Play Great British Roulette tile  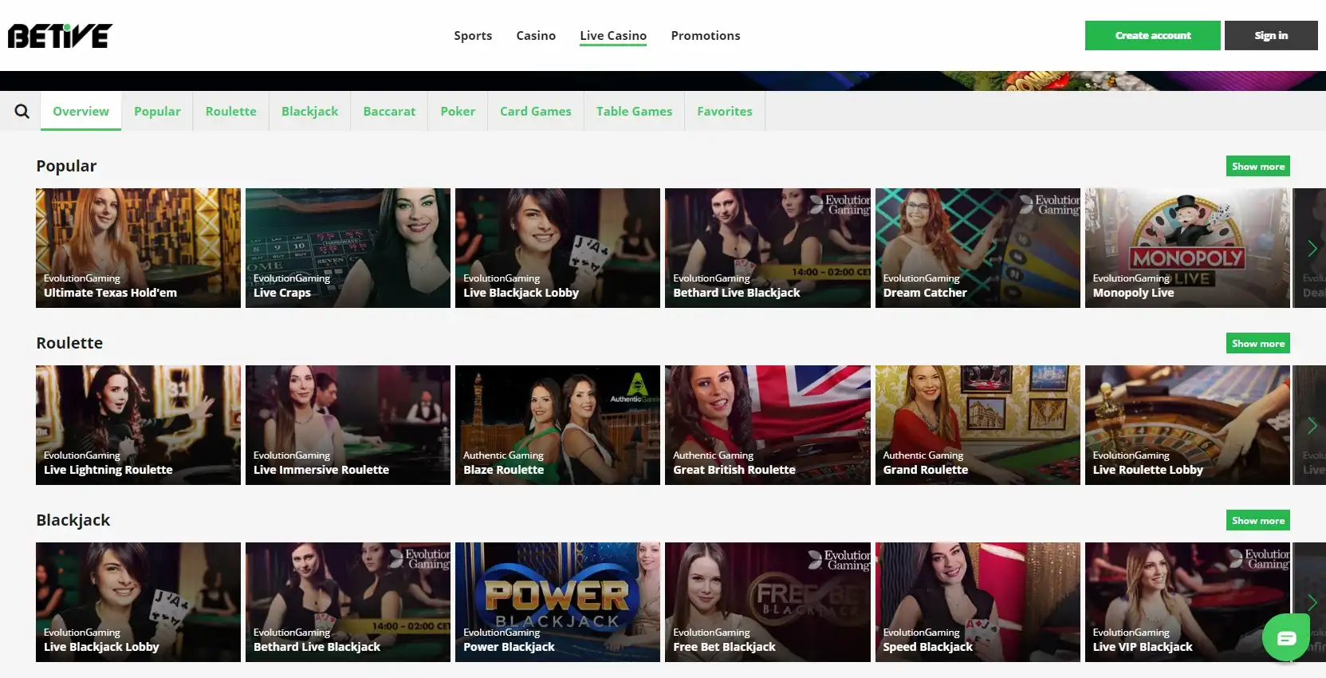[x=767, y=425]
